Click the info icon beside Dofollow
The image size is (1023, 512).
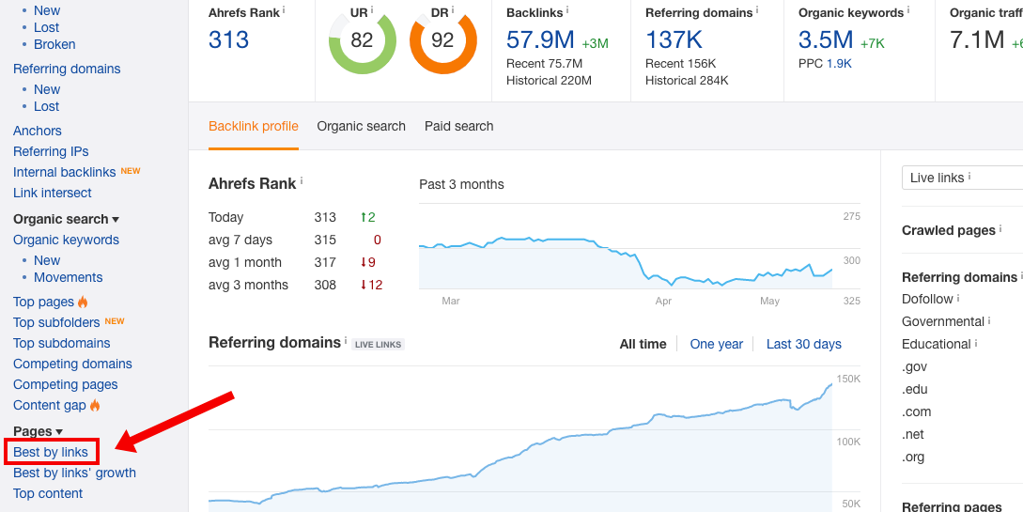958,298
